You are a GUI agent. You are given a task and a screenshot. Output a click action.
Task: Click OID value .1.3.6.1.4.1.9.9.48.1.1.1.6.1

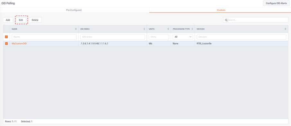(x=94, y=43)
